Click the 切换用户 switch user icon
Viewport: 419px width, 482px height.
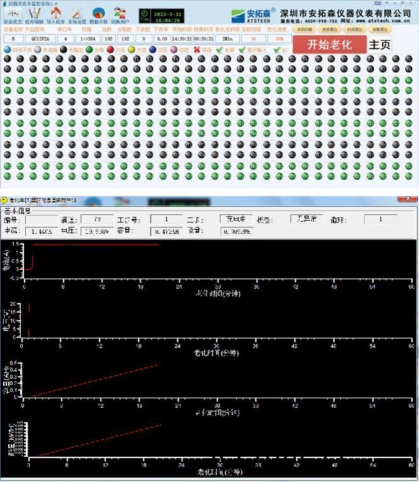pyautogui.click(x=120, y=13)
